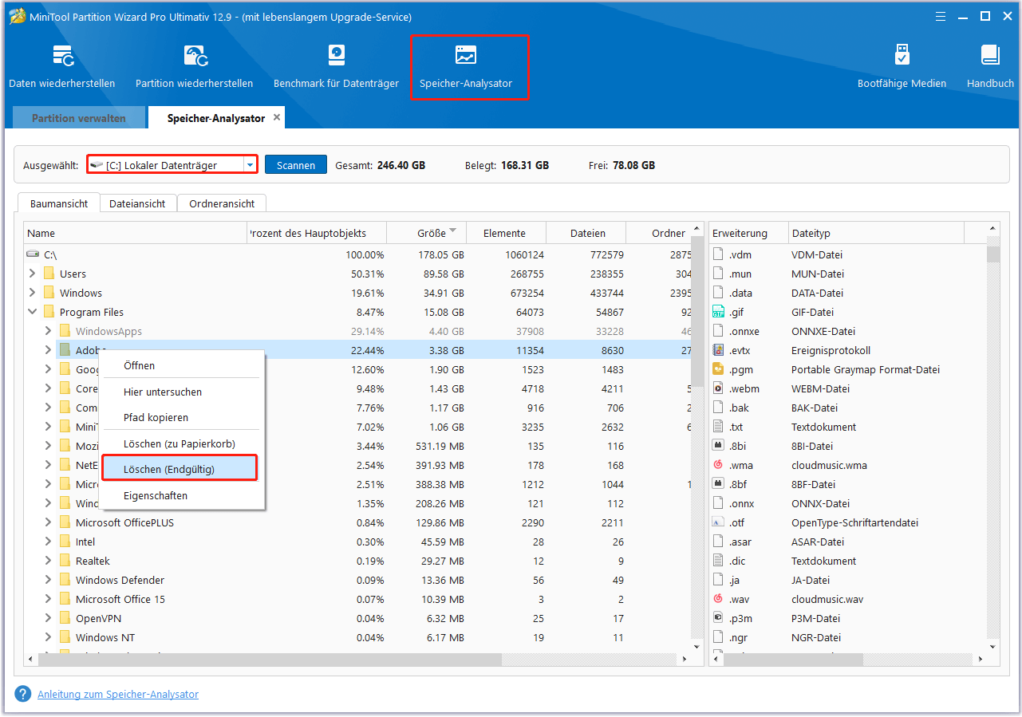1022x717 pixels.
Task: Click the .wma file type icon
Action: [x=717, y=465]
